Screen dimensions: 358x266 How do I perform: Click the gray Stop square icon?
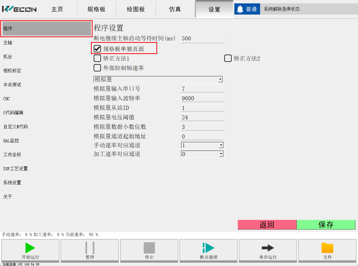149,248
